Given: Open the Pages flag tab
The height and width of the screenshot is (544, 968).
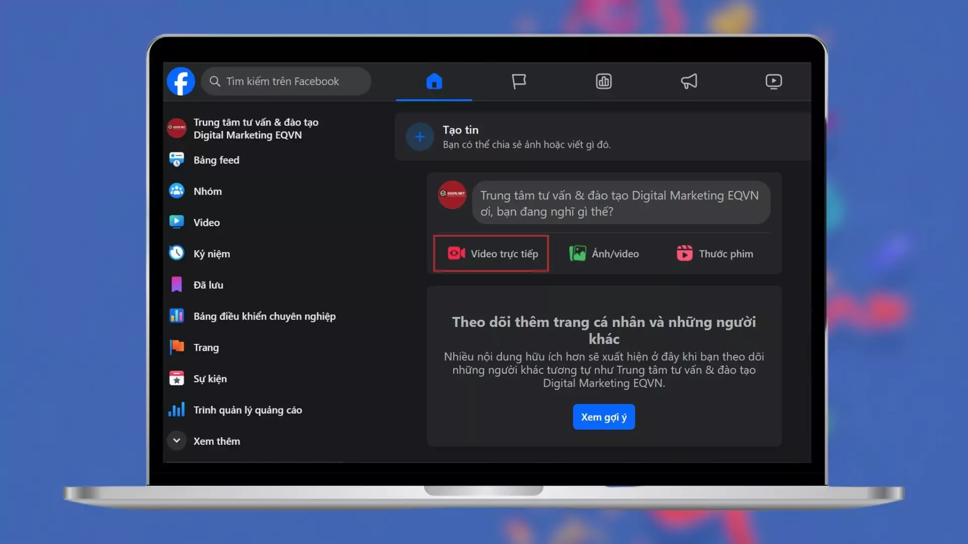Looking at the screenshot, I should click(519, 81).
